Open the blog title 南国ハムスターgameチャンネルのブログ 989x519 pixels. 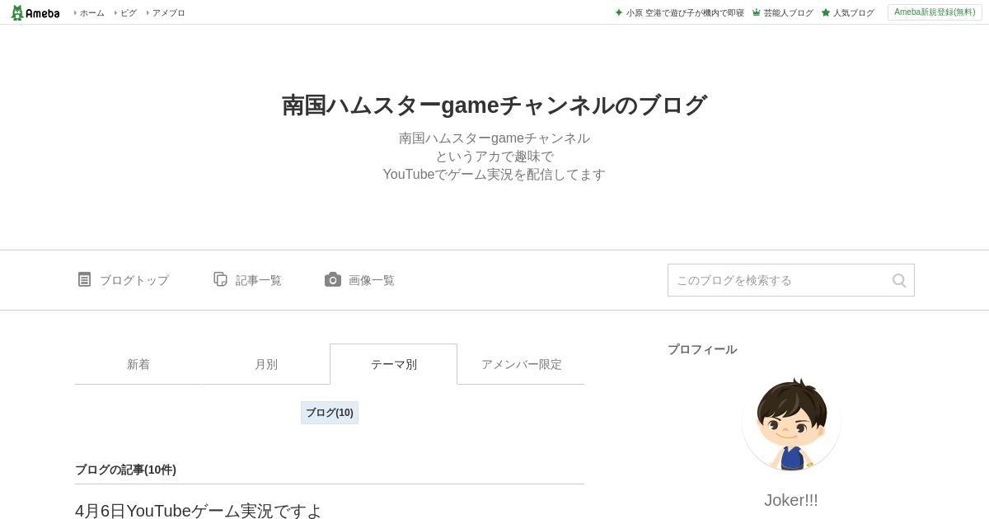(x=494, y=105)
